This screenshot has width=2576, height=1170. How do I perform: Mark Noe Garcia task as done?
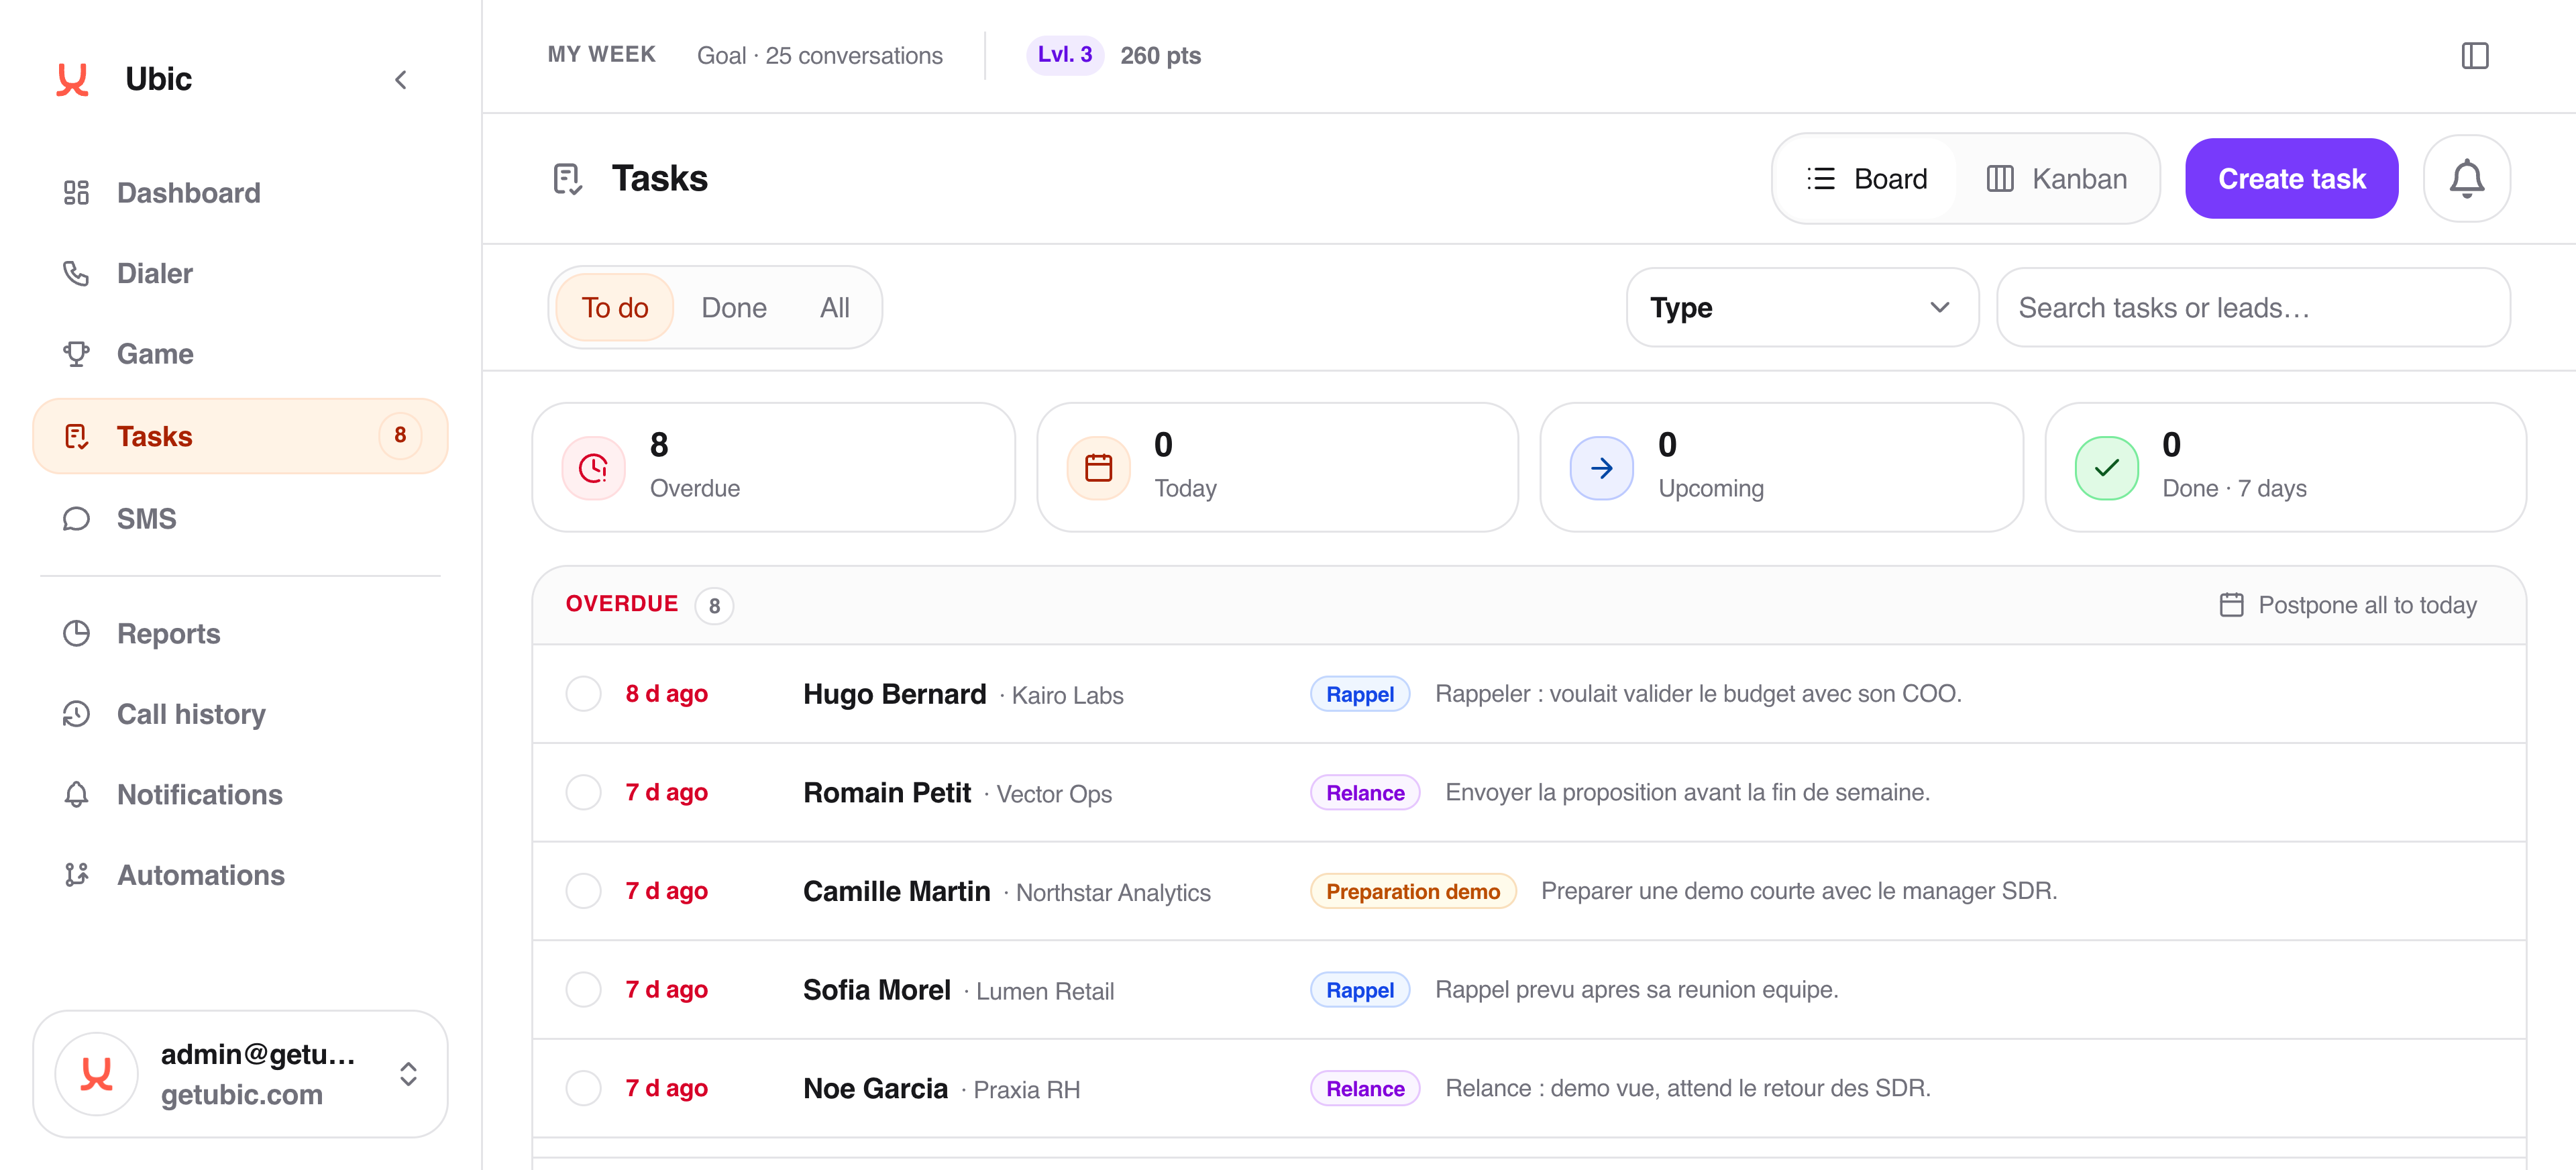coord(583,1088)
